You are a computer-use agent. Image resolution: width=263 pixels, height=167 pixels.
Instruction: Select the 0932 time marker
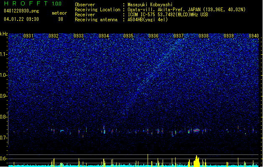click(x=54, y=35)
